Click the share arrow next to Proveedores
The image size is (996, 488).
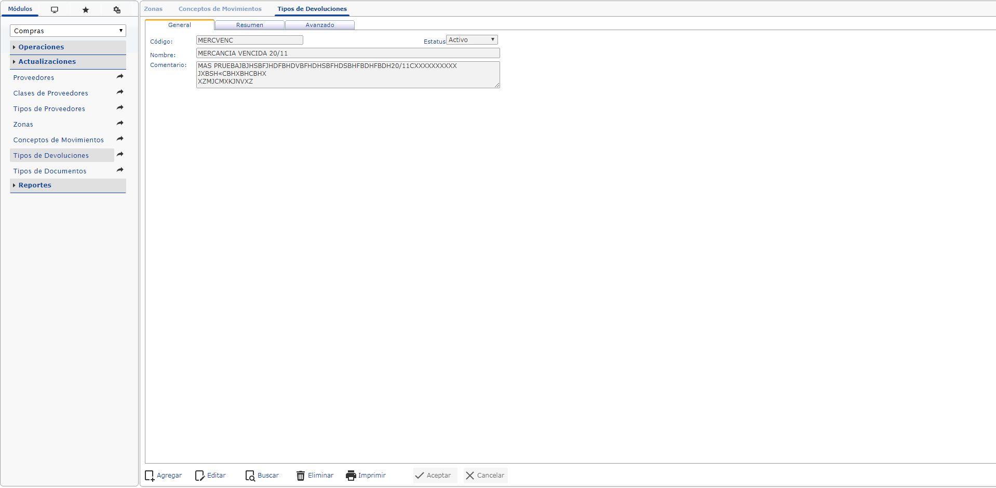(x=120, y=77)
